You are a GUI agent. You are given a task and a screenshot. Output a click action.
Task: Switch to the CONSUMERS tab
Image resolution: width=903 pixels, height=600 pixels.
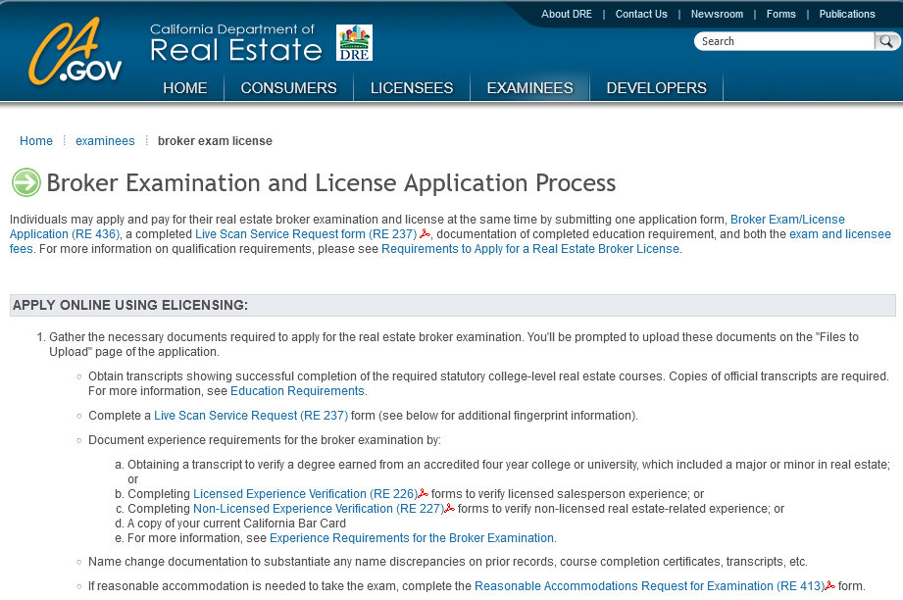point(288,87)
